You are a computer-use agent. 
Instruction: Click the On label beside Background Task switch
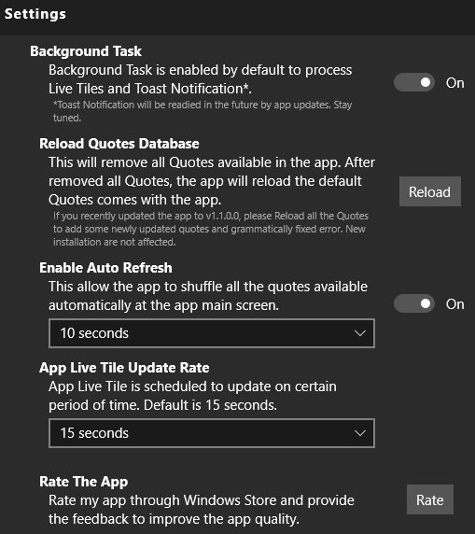[x=454, y=83]
